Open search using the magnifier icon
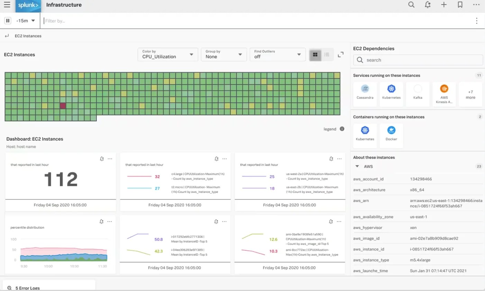This screenshot has height=291, width=485. pos(411,5)
